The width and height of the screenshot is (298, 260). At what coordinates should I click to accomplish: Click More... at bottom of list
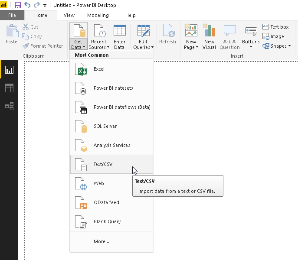[x=102, y=241]
